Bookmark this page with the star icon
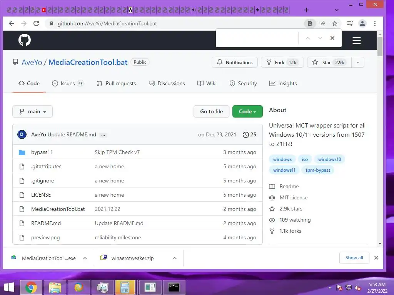 [x=335, y=23]
